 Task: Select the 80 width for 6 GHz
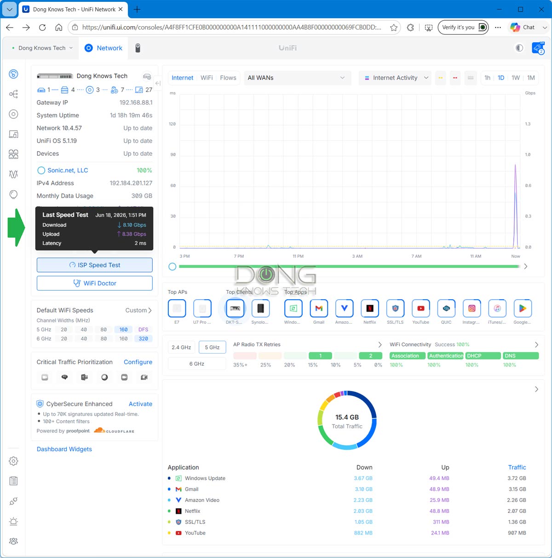(x=103, y=339)
